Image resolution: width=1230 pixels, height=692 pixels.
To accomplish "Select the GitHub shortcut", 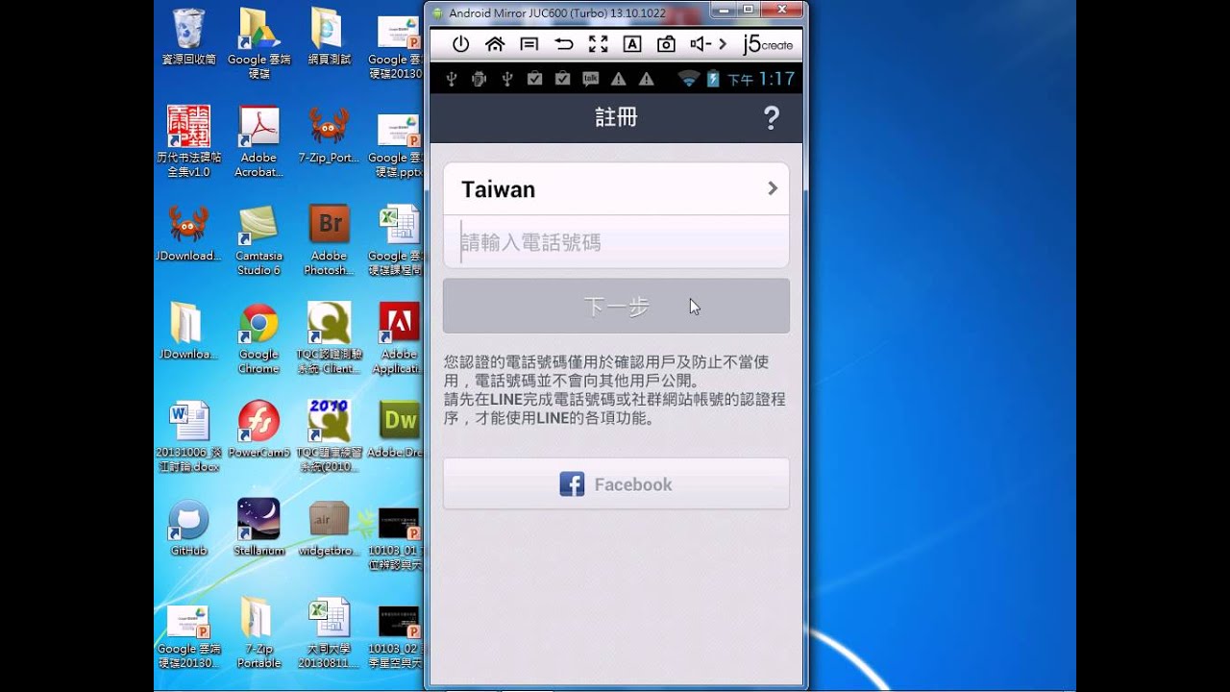I will coord(188,528).
